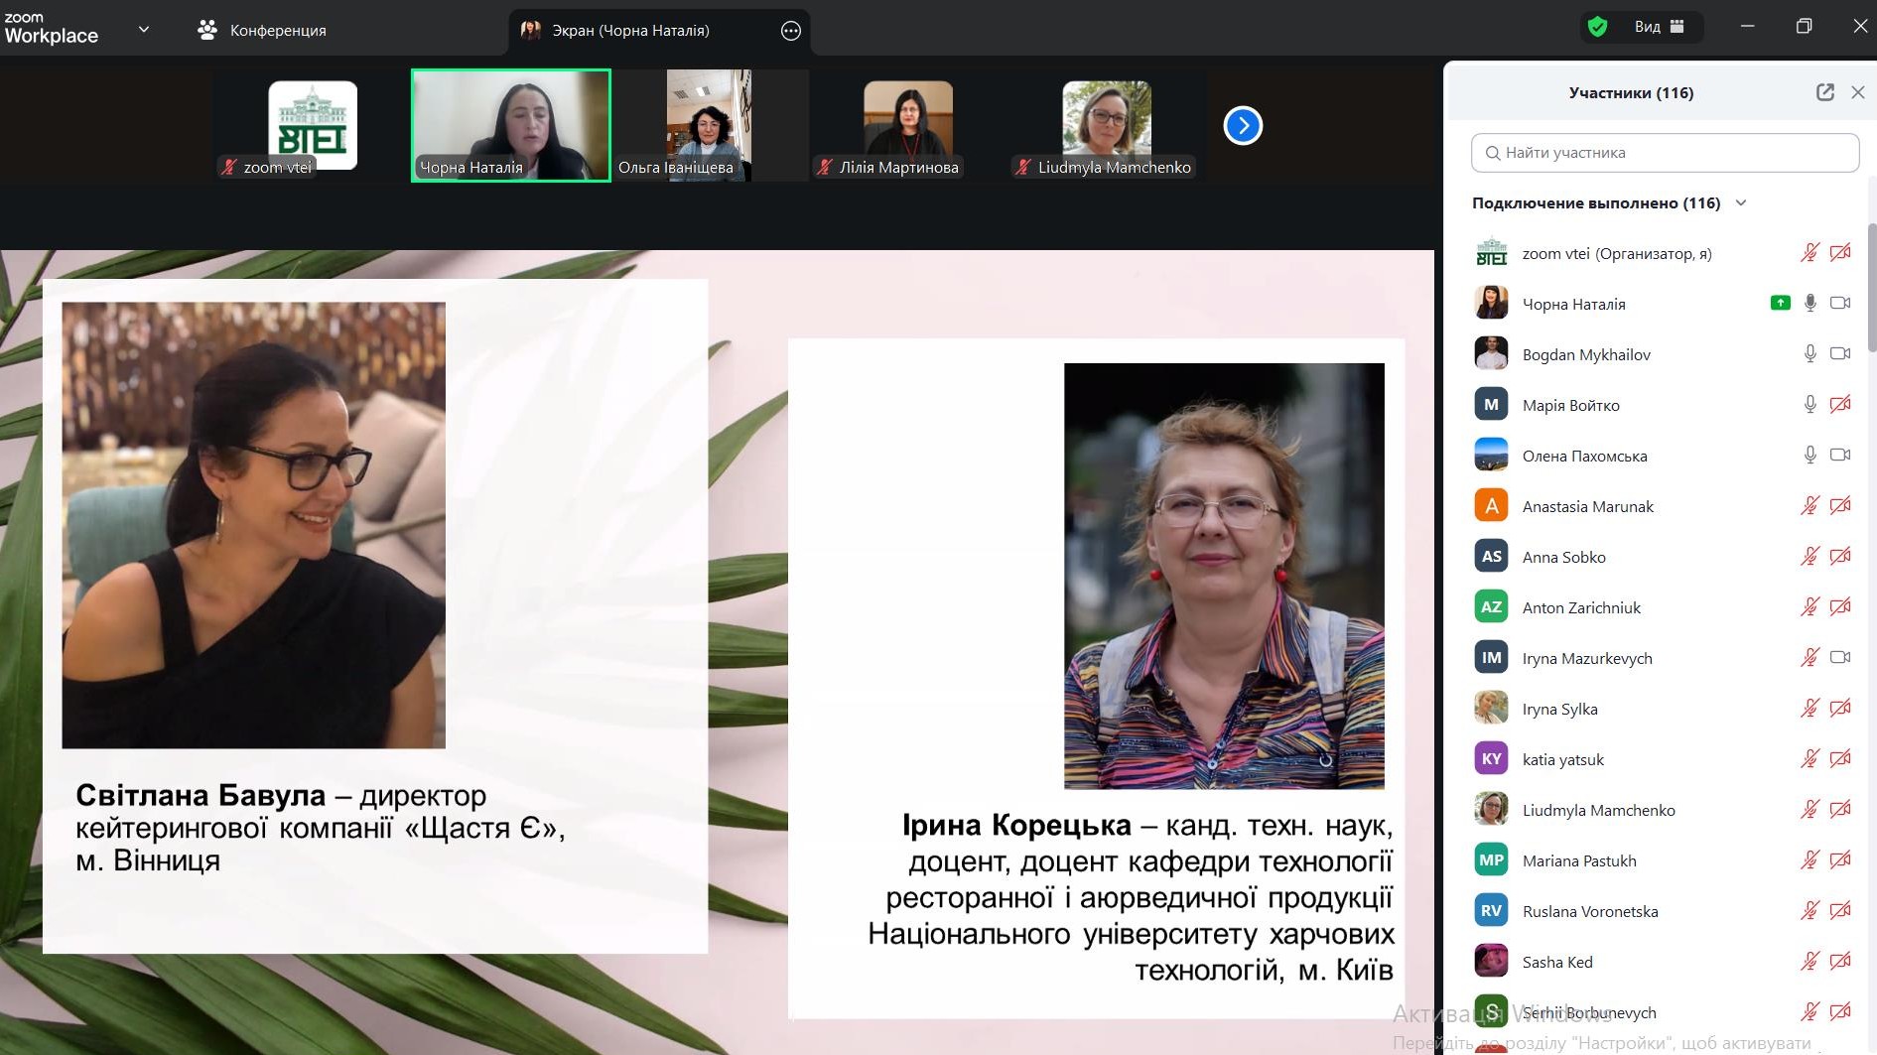Screen dimensions: 1877x1055
Task: Toggle zoom vtei disabled camera
Action: tap(1839, 253)
